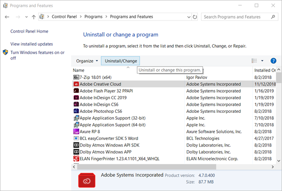Select Adobe Creative Cloud name
Image resolution: width=282 pixels, height=191 pixels.
click(x=101, y=84)
